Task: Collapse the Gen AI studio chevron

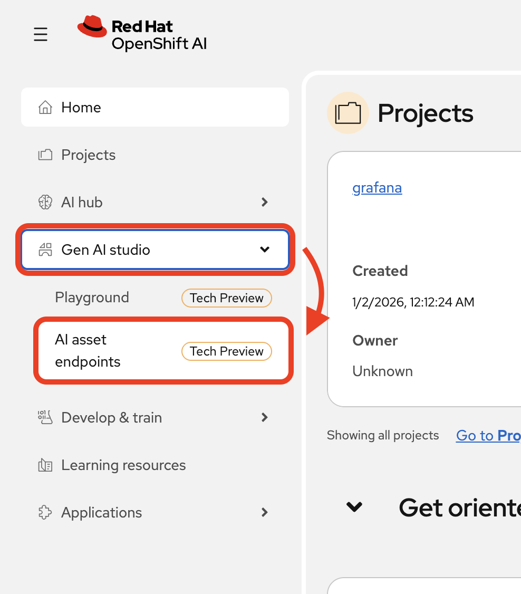Action: tap(265, 250)
